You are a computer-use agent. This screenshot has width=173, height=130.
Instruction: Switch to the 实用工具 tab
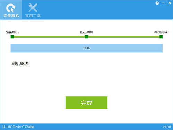[x=33, y=10]
